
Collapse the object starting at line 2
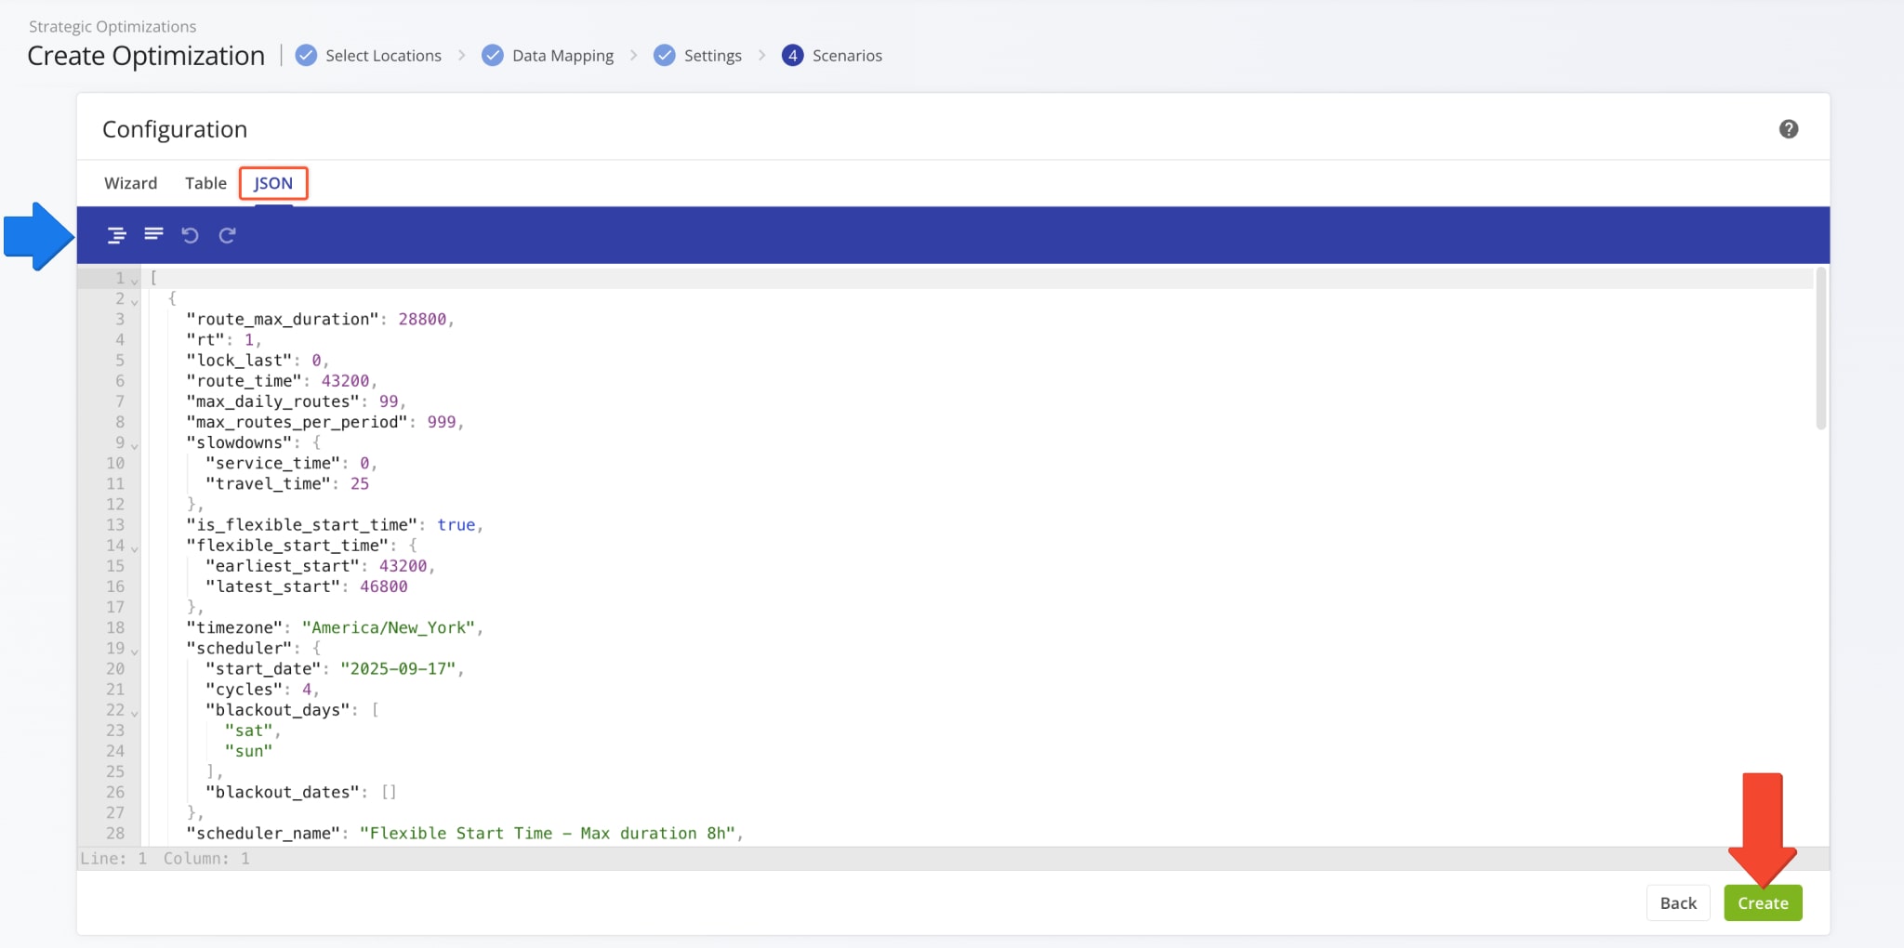[135, 301]
